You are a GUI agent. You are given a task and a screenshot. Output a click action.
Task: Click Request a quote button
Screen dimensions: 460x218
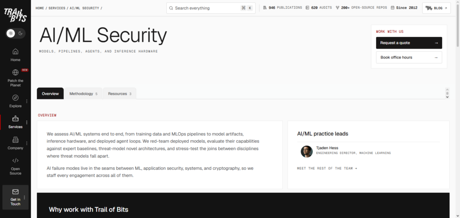409,43
